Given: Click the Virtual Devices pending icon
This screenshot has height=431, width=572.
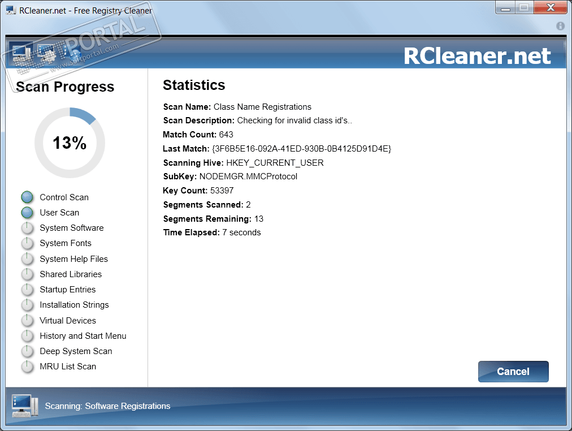Looking at the screenshot, I should coord(27,320).
